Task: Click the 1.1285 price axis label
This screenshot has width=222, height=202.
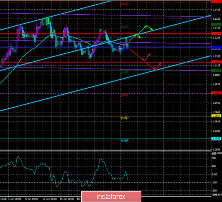Action: 217,38
